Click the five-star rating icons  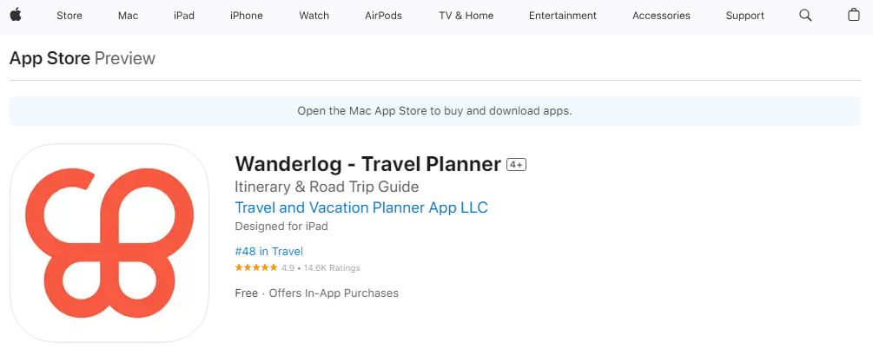coord(256,267)
